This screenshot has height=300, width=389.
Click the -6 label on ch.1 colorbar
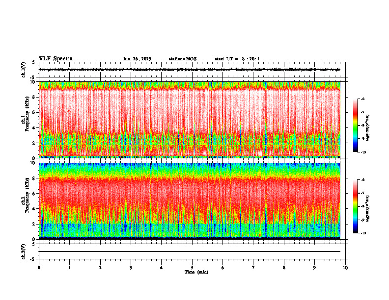(362, 99)
